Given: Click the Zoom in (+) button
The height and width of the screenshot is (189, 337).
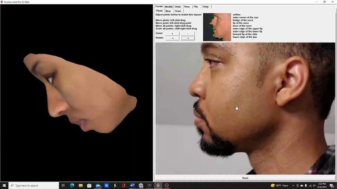Looking at the screenshot, I should point(172,34).
